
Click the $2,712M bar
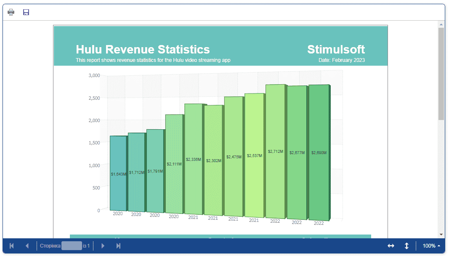pos(276,151)
